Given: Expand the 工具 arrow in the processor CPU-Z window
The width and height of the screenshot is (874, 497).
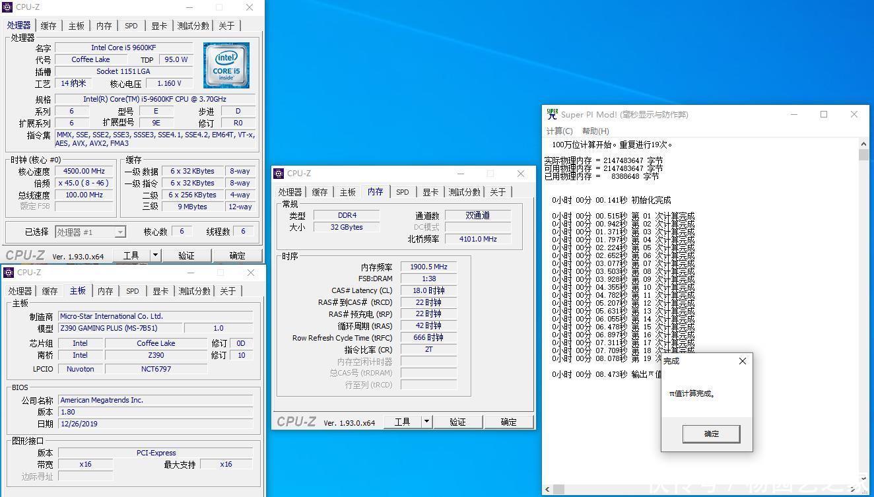Looking at the screenshot, I should [x=155, y=255].
